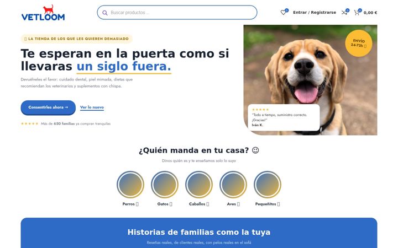The width and height of the screenshot is (398, 248).
Task: Open the compare products shuffle icon
Action: point(344,12)
